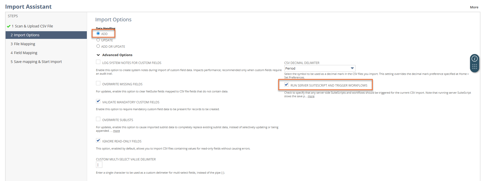The height and width of the screenshot is (181, 485).
Task: Click the grid dots icon below info
Action: click(474, 67)
